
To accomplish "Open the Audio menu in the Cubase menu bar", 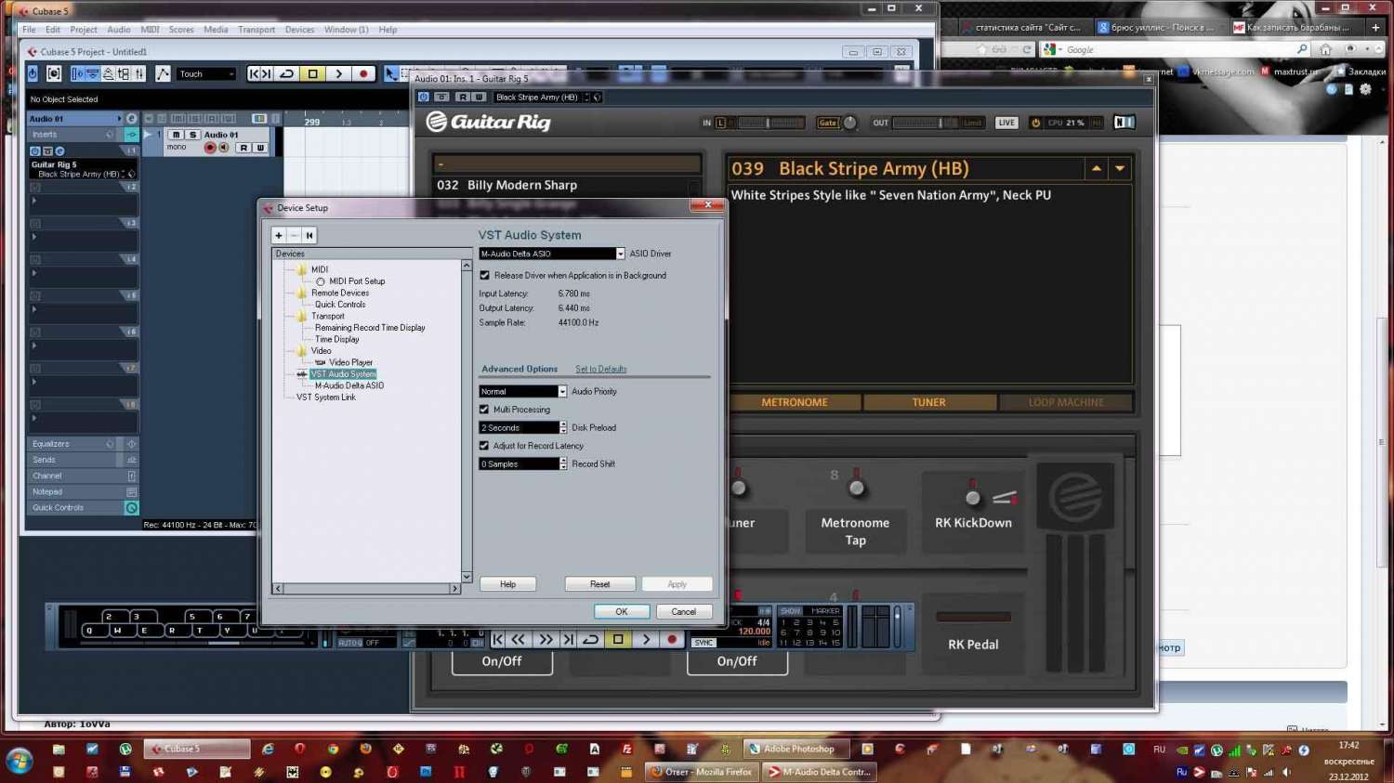I will (x=119, y=30).
